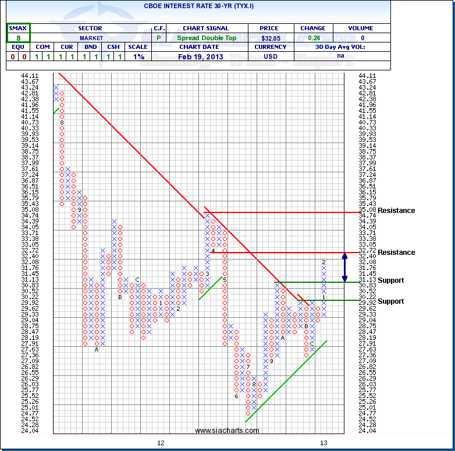Click the 12 year marker on the axis

pos(161,442)
